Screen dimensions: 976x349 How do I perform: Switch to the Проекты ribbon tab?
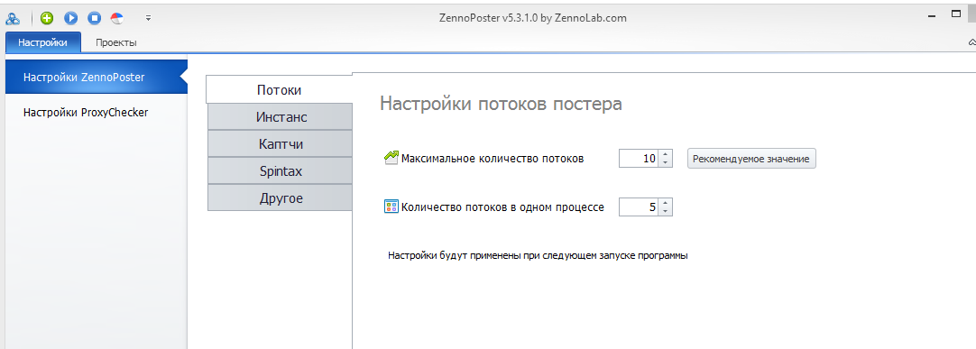(x=115, y=42)
